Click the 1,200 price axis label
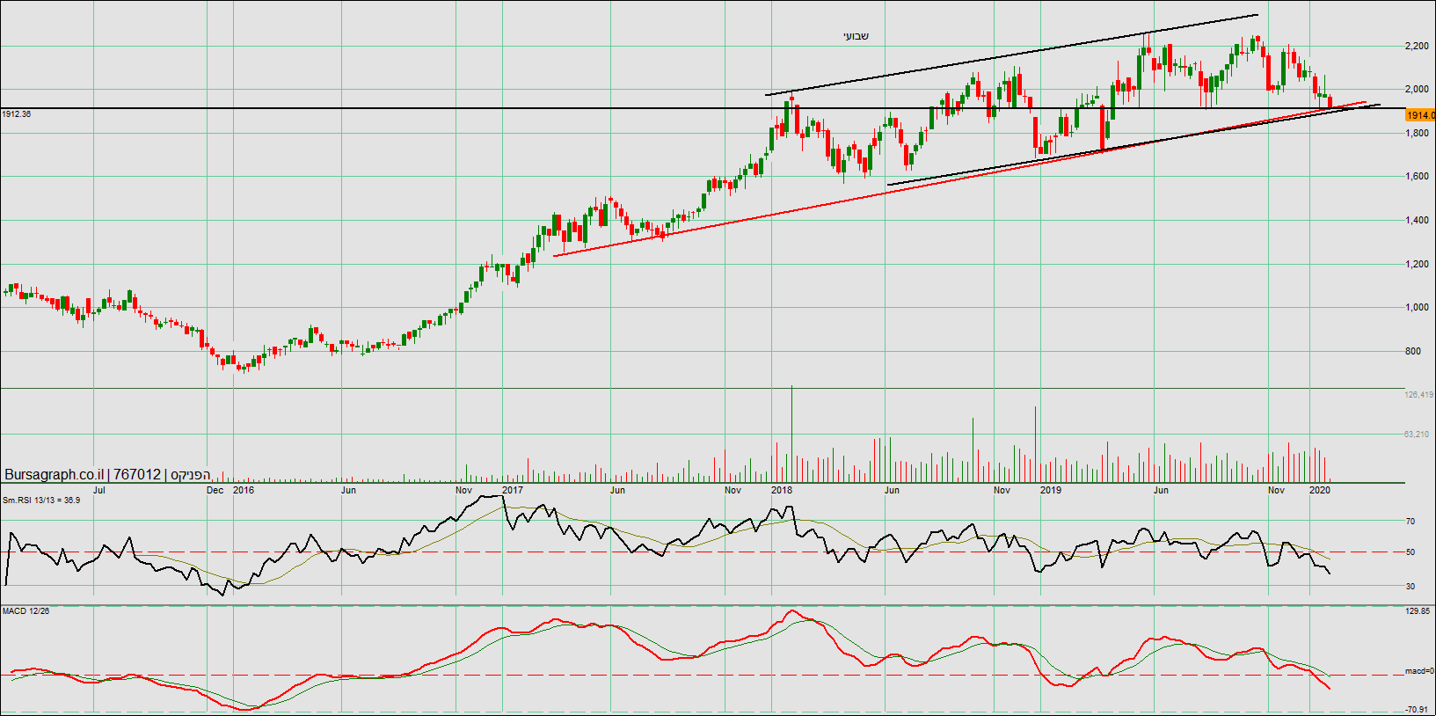Image resolution: width=1436 pixels, height=716 pixels. (x=1417, y=264)
